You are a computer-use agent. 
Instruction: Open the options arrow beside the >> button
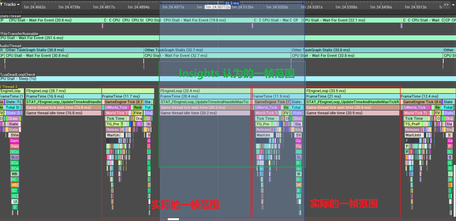(x=453, y=5)
